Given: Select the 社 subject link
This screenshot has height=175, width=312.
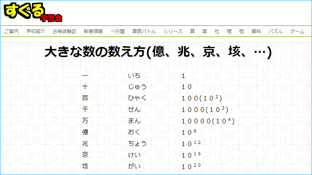Looking at the screenshot, I should pyautogui.click(x=217, y=31).
